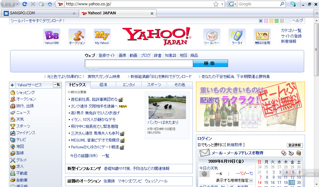Open the オークション gavel icon at top
The width and height of the screenshot is (319, 187).
(x=77, y=37)
